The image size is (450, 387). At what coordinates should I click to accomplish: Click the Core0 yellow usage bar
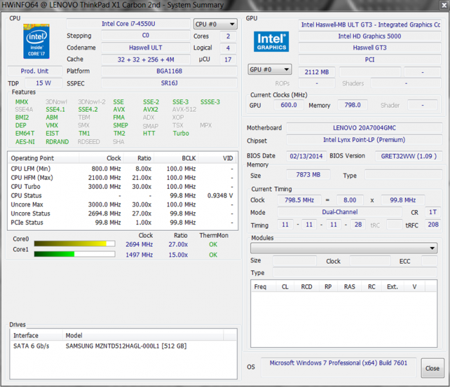pos(74,244)
